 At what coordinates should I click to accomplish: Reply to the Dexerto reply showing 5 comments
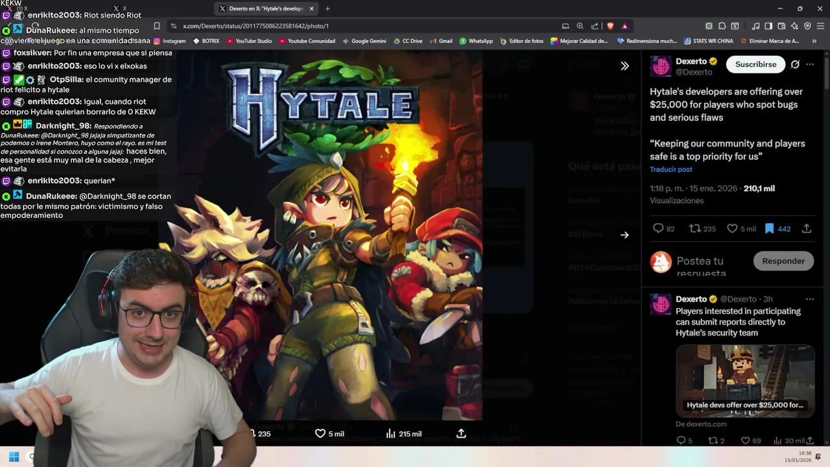(681, 440)
